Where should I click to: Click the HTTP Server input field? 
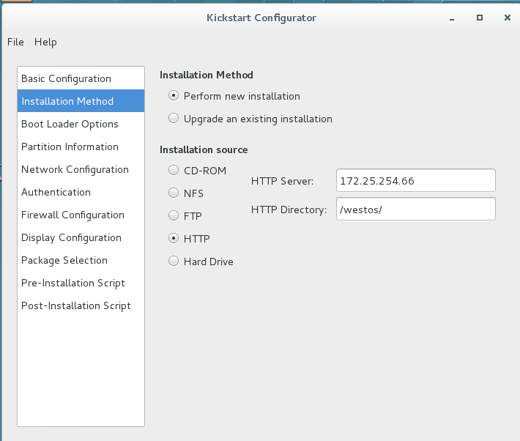point(416,180)
